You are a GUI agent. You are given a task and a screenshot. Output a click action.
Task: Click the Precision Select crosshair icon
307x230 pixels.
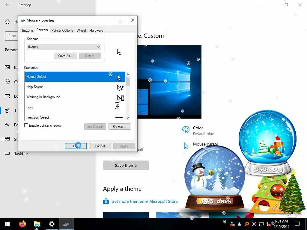coord(119,117)
